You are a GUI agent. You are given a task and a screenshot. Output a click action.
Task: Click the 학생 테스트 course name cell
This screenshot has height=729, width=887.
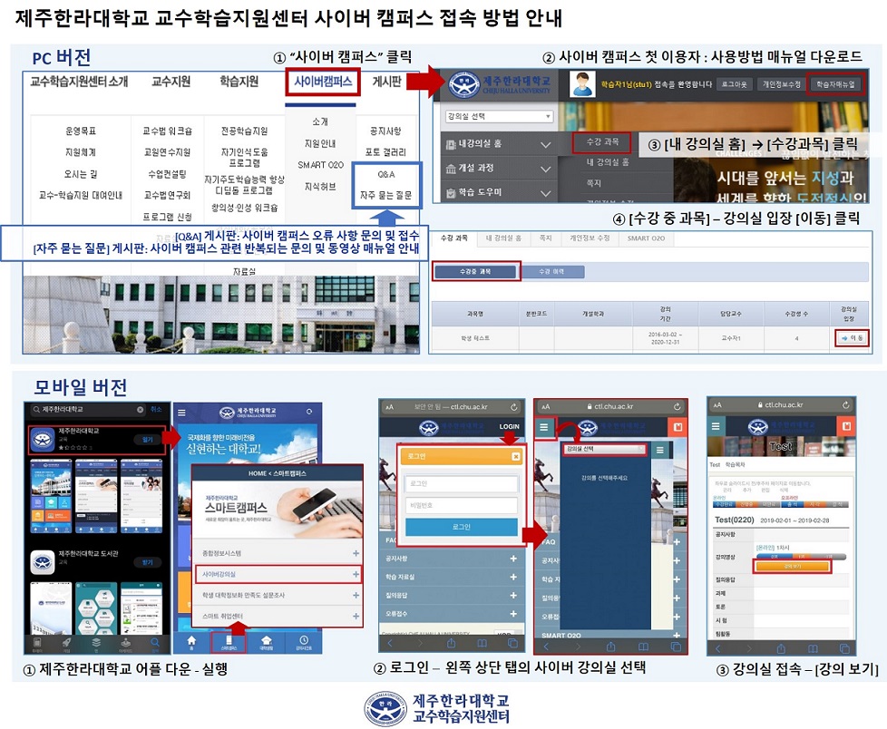(475, 338)
